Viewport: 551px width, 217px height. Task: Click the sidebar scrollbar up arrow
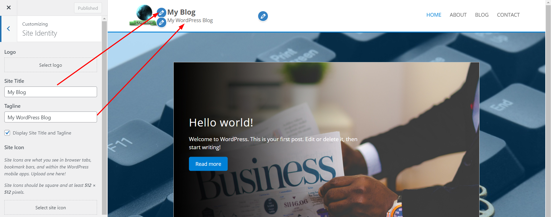click(x=104, y=18)
